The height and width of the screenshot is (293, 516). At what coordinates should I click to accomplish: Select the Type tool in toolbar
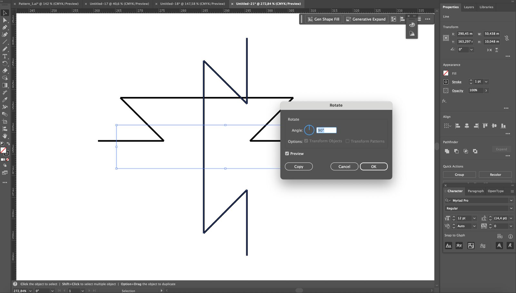click(5, 56)
